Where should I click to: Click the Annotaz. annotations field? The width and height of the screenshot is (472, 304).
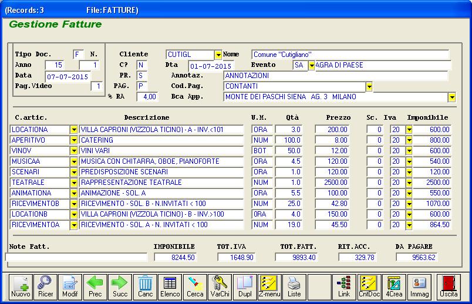click(335, 76)
